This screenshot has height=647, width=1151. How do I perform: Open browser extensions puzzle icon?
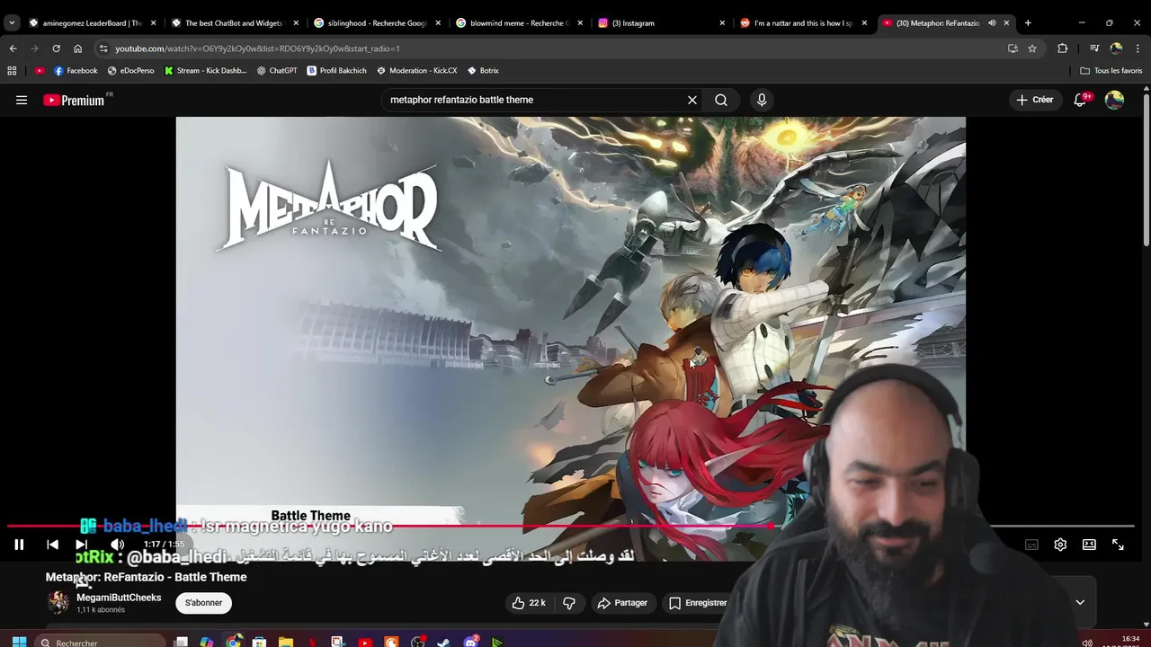click(1063, 49)
